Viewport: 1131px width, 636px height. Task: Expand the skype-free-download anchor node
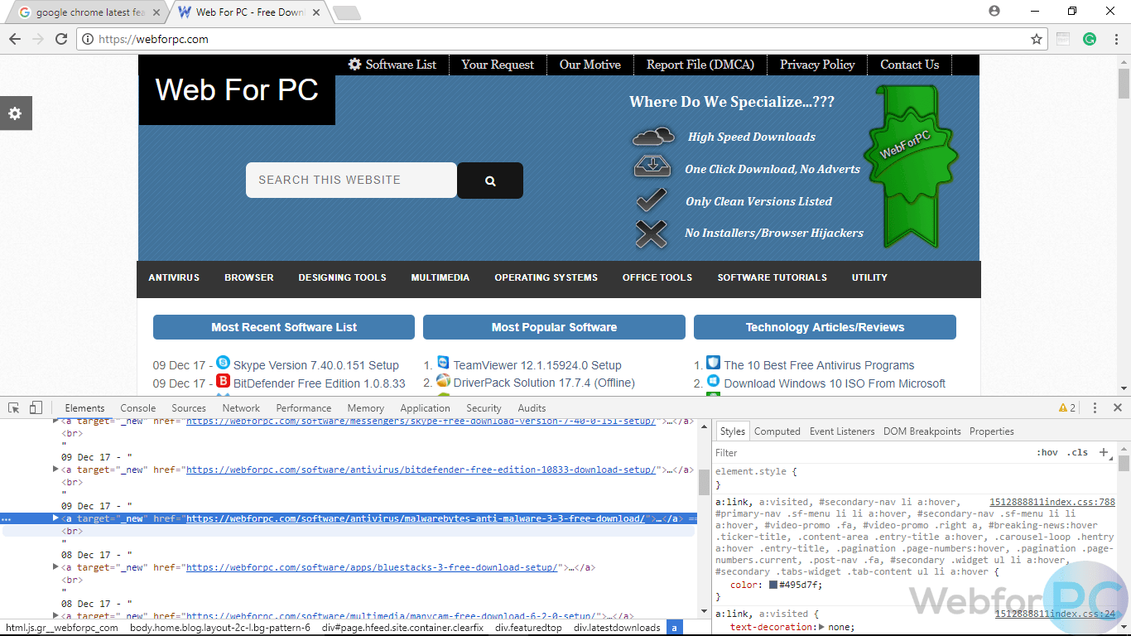tap(56, 422)
